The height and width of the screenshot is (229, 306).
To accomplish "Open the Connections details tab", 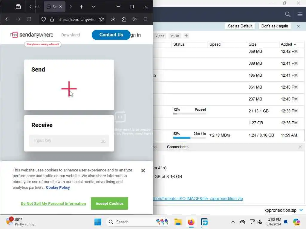I will pos(178,147).
